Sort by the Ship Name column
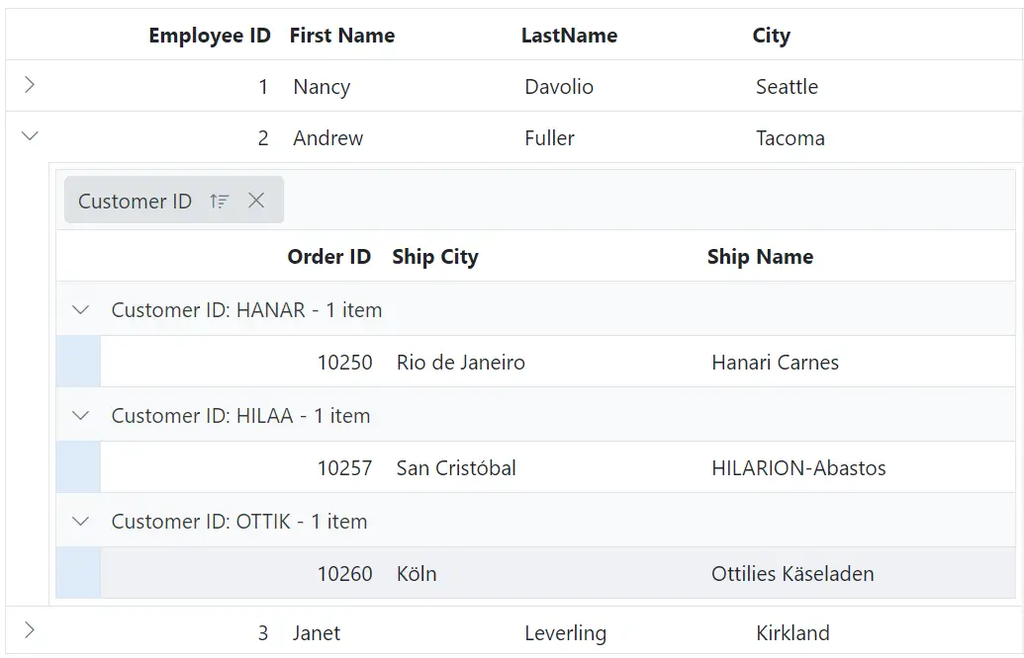This screenshot has width=1024, height=658. coord(760,256)
